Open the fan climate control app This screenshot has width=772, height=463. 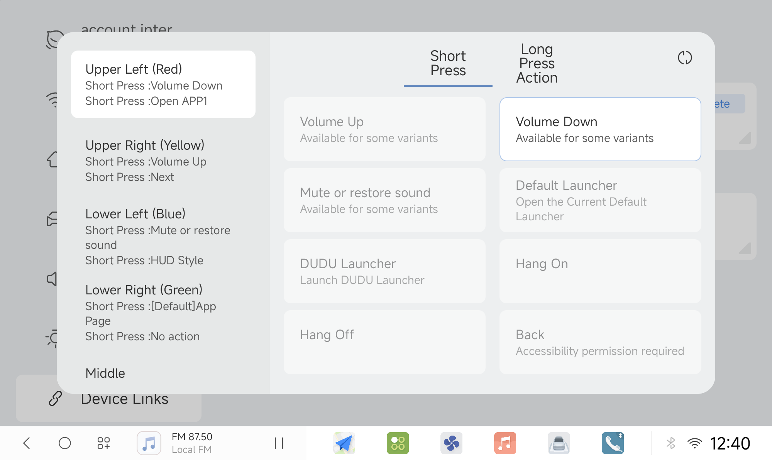[451, 443]
